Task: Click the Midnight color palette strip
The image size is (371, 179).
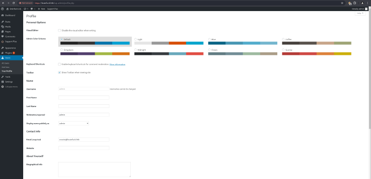Action: [x=169, y=54]
